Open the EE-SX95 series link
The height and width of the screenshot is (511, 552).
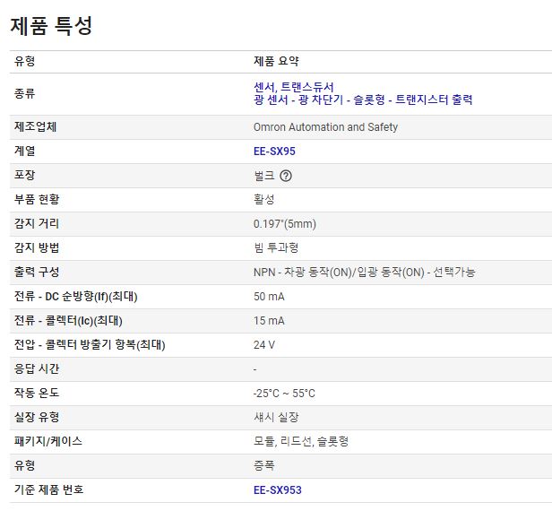(x=274, y=152)
